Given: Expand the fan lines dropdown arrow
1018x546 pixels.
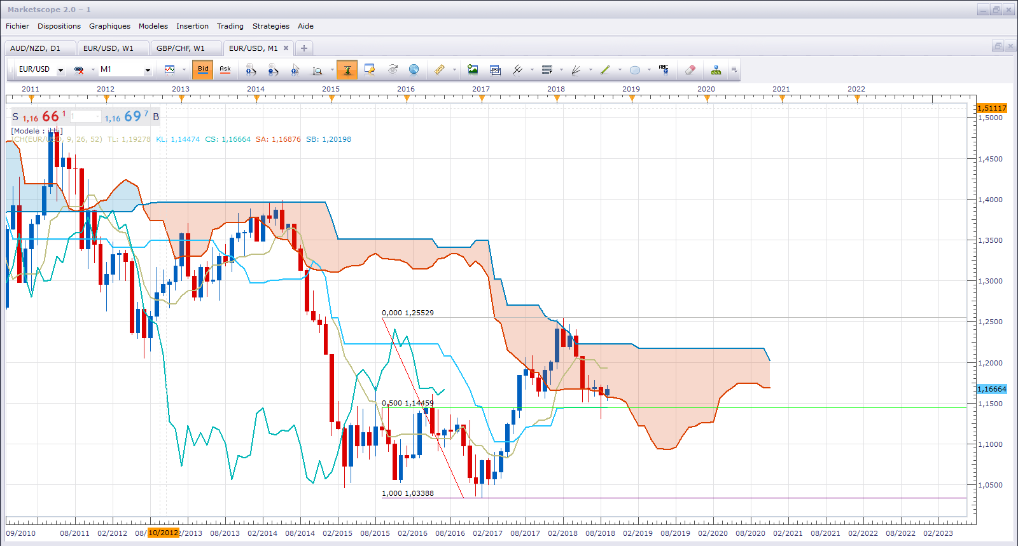Looking at the screenshot, I should tap(590, 70).
